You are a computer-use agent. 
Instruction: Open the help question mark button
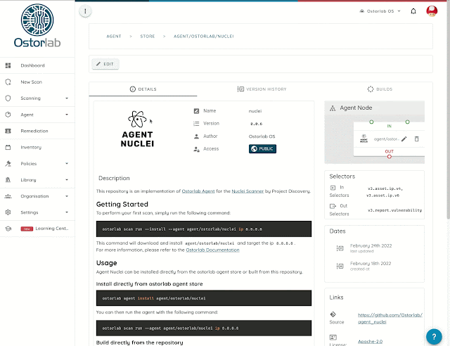(434, 337)
